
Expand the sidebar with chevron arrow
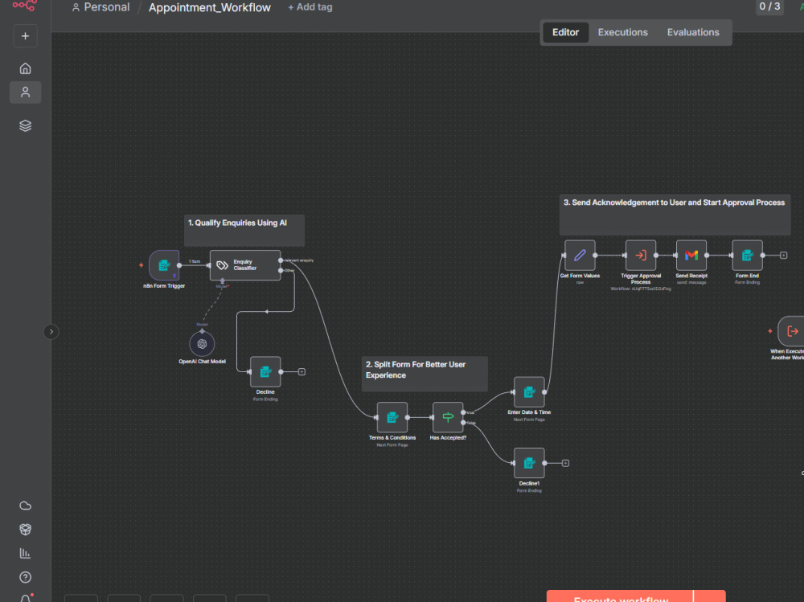51,332
